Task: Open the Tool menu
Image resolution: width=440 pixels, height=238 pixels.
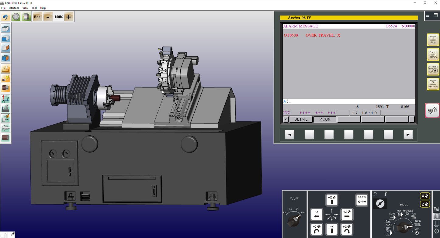Action: tap(34, 8)
